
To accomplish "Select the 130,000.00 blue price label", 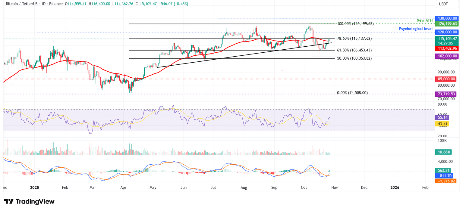I will [x=447, y=18].
